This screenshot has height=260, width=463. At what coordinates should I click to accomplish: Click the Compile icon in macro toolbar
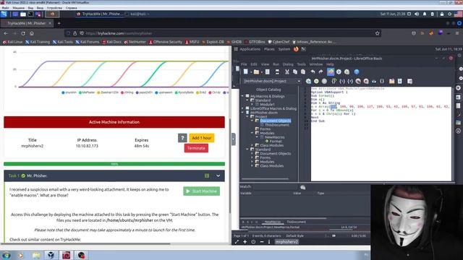pyautogui.click(x=308, y=81)
